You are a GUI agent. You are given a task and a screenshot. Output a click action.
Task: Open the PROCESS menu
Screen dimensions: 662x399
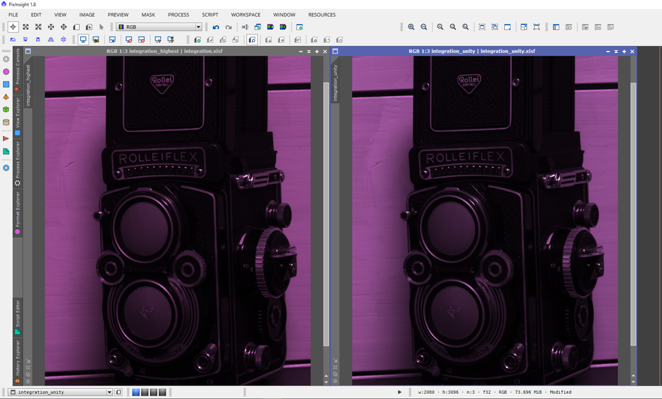tap(178, 15)
